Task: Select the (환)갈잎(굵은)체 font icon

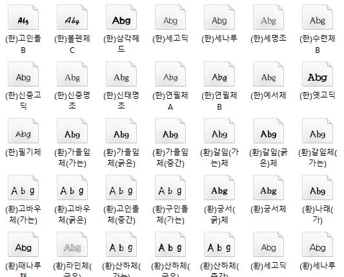Action: pyautogui.click(x=268, y=131)
